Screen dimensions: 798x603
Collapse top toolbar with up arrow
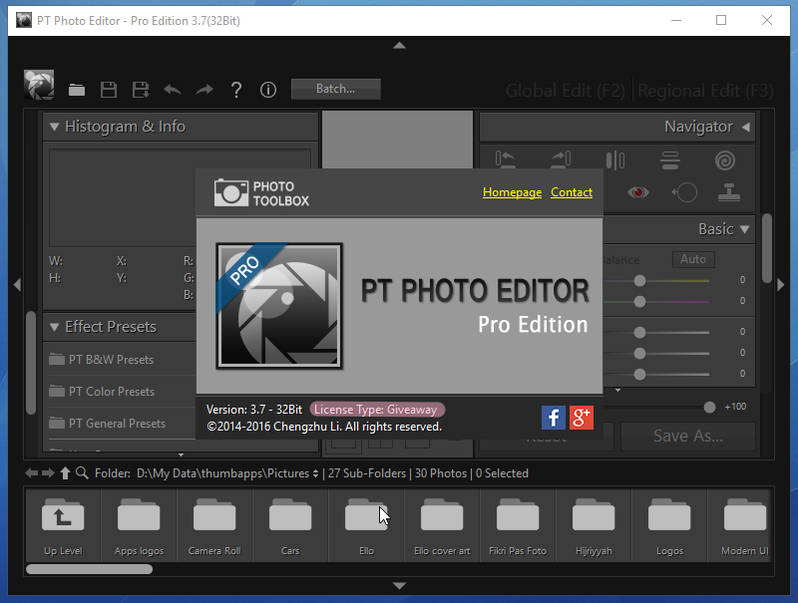(x=400, y=46)
